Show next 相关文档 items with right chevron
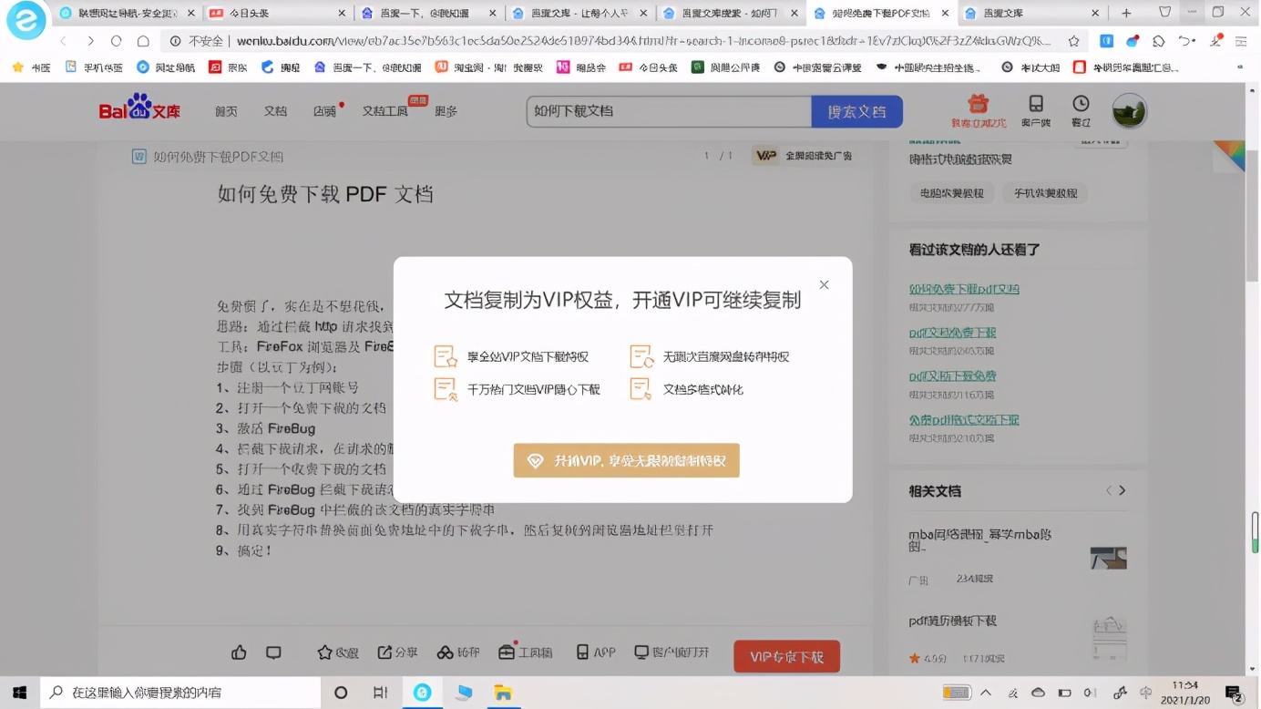This screenshot has width=1261, height=709. (1123, 490)
